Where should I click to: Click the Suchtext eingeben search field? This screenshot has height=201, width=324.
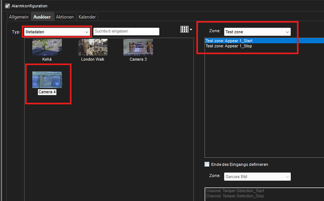click(x=126, y=32)
